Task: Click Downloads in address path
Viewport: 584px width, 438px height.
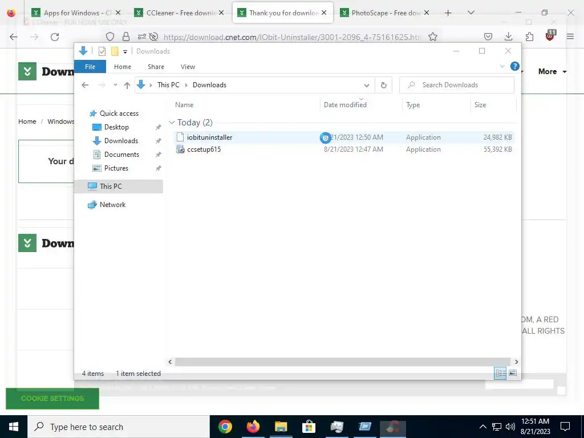Action: (x=209, y=85)
